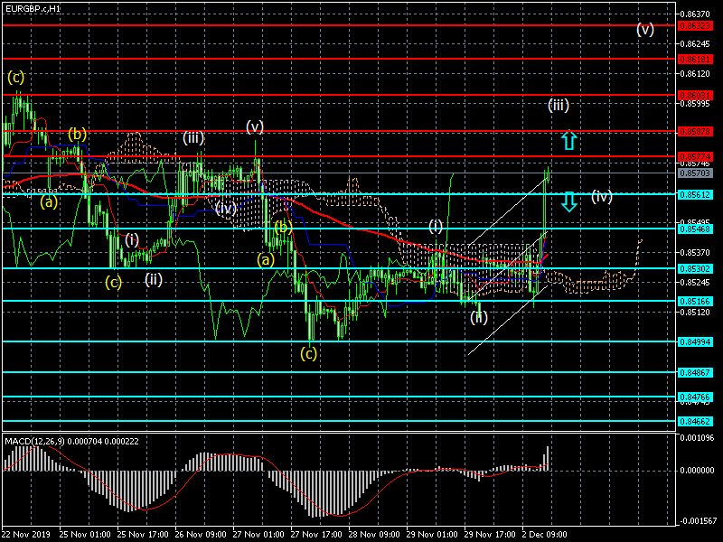723x542 pixels.
Task: Select the red 0.85774 price level tag
Action: [698, 156]
